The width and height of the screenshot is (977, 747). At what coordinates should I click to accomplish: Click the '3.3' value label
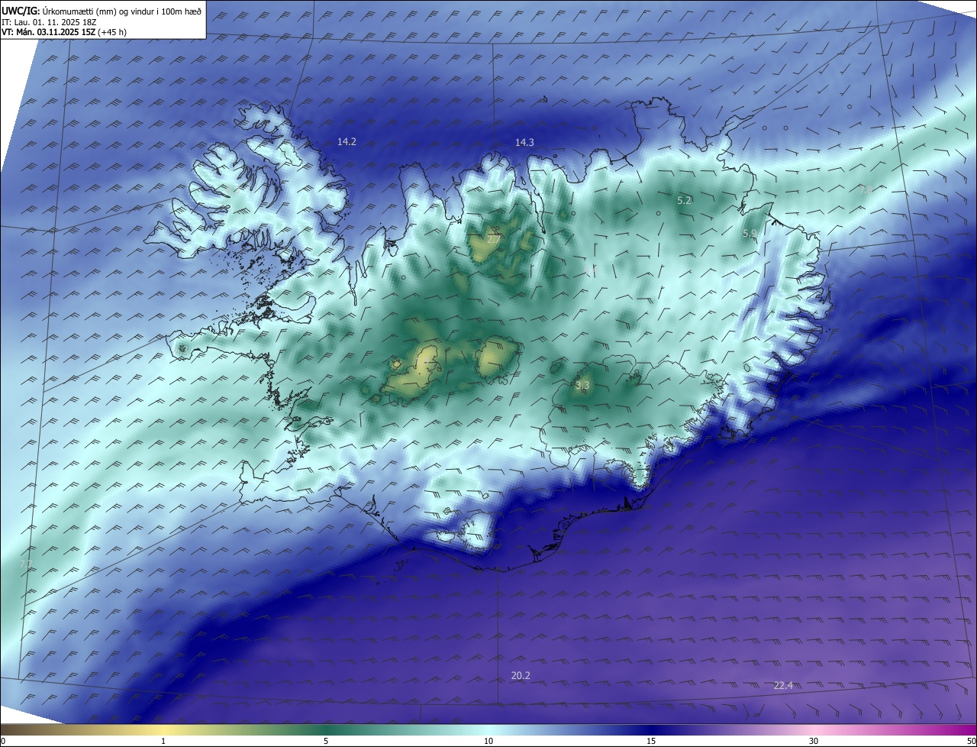coord(582,386)
